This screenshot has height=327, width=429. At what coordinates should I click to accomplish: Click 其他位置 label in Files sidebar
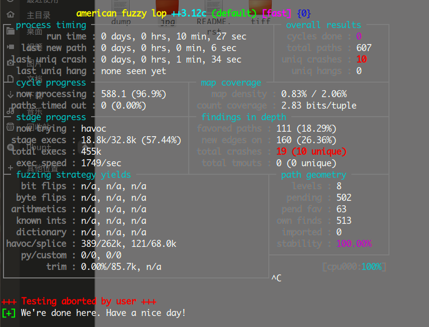pos(43,168)
